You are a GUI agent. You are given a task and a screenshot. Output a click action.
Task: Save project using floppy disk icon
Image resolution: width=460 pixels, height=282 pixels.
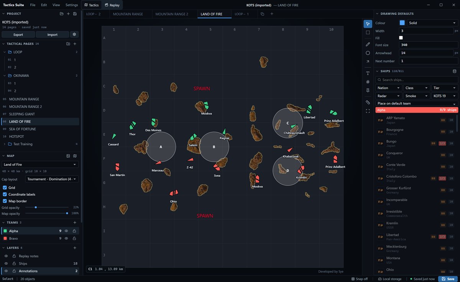tap(75, 14)
